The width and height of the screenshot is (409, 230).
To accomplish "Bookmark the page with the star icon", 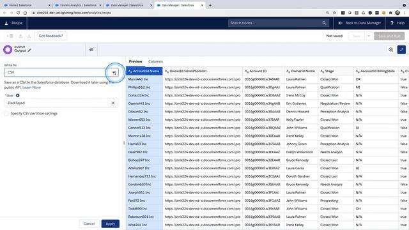I will pyautogui.click(x=334, y=13).
